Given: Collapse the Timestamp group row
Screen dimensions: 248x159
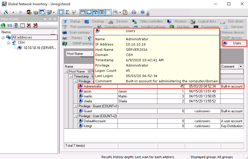Looking at the screenshot, I should 71,76.
